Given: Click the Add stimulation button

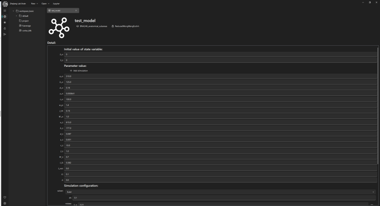Looking at the screenshot, I should click(79, 70).
